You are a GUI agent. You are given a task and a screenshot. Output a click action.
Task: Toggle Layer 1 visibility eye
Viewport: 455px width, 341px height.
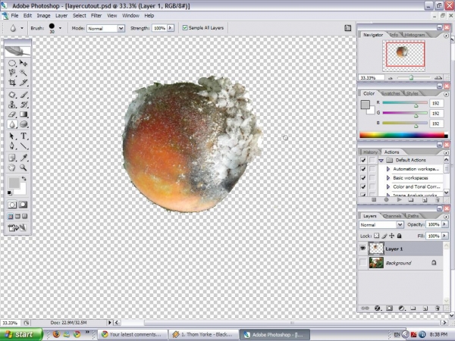coord(362,249)
